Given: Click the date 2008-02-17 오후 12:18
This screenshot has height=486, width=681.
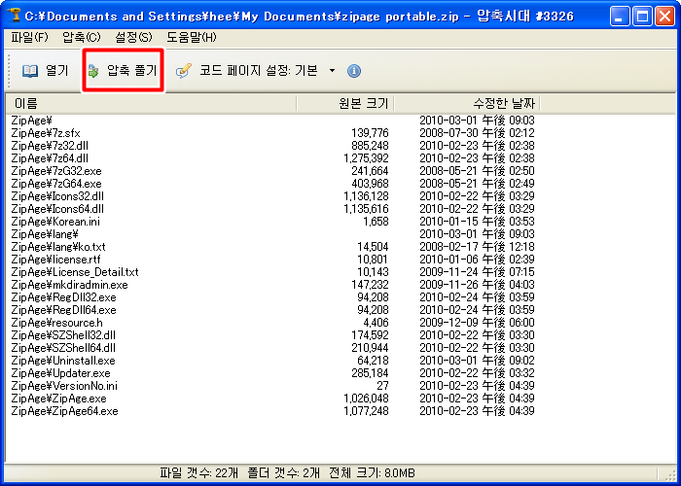Looking at the screenshot, I should (477, 247).
